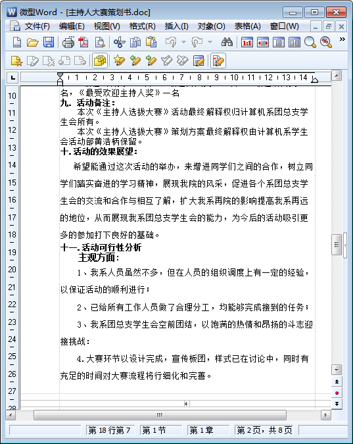Click the Undo arrow icon
Image resolution: width=353 pixels, height=444 pixels.
tap(171, 42)
